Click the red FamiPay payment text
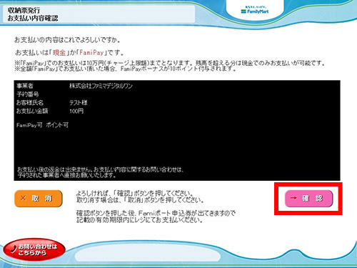This screenshot has height=268, width=357. point(91,52)
